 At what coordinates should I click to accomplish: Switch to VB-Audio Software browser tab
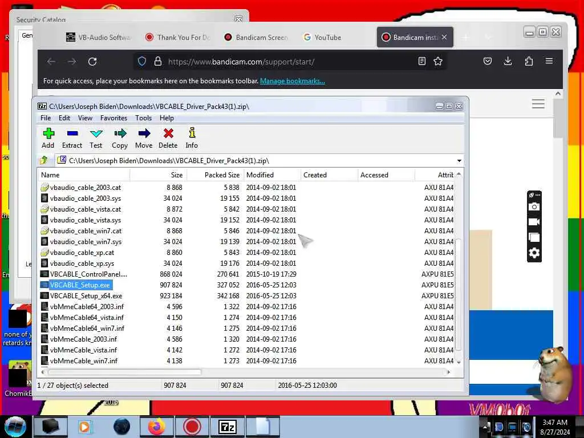coord(99,37)
